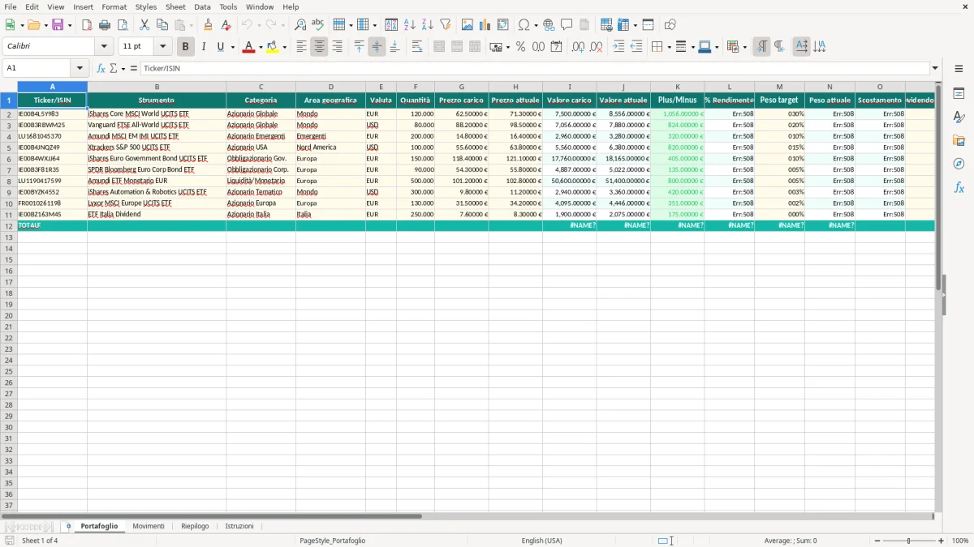The width and height of the screenshot is (974, 547).
Task: Open sidebar Styles panel
Action: 959,117
